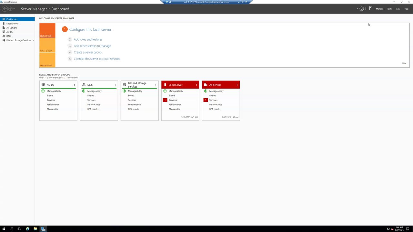Select File and Storage Services in sidebar
Screen dimensions: 413x232
tap(17, 40)
